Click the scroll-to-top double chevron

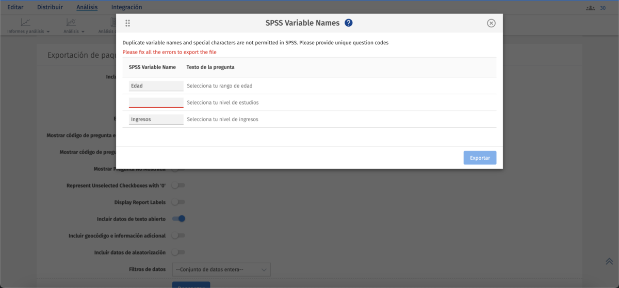click(609, 261)
